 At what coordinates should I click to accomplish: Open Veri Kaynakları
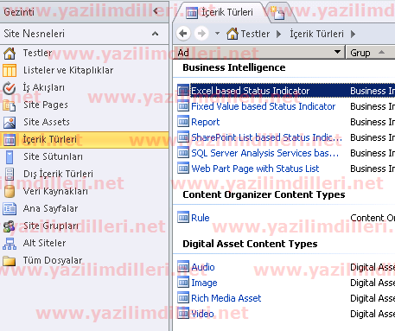(x=55, y=191)
